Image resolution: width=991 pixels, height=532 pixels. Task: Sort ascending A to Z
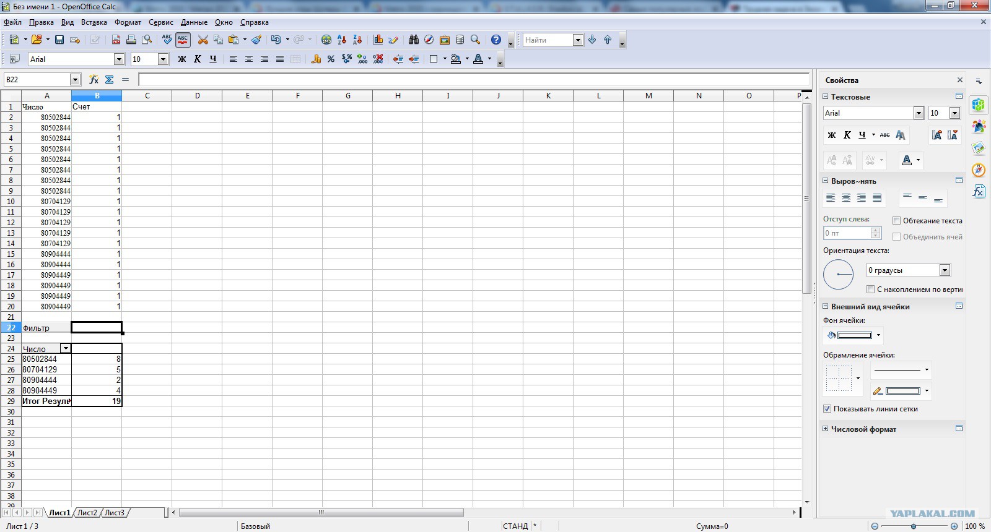342,40
